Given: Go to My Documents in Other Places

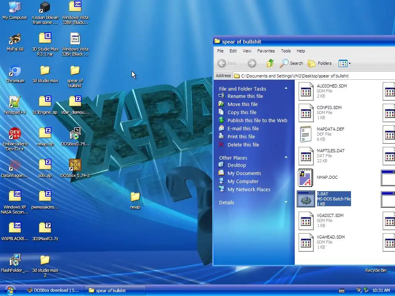Looking at the screenshot, I should pos(244,173).
